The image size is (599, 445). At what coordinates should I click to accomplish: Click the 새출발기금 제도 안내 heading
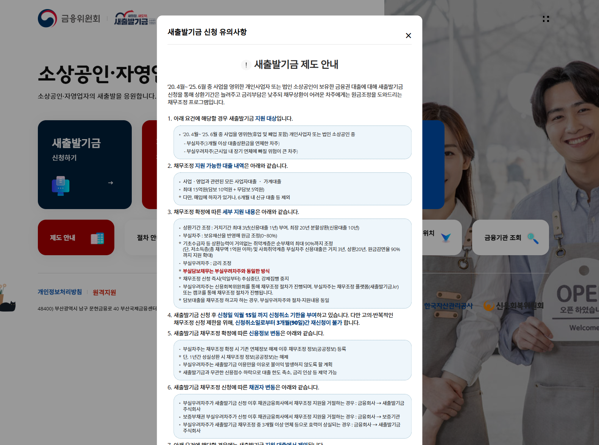click(296, 65)
